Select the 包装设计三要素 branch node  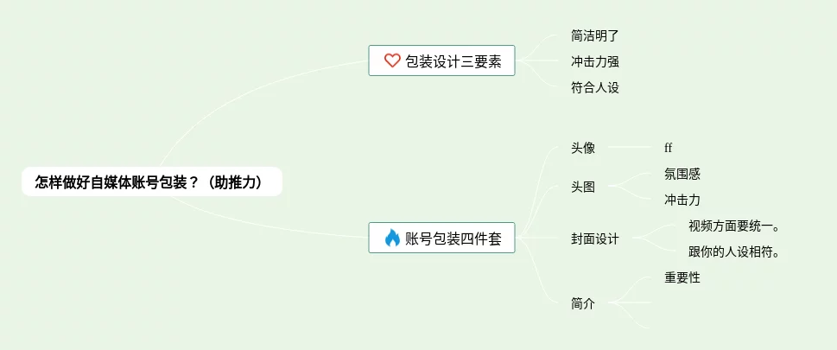coord(442,60)
